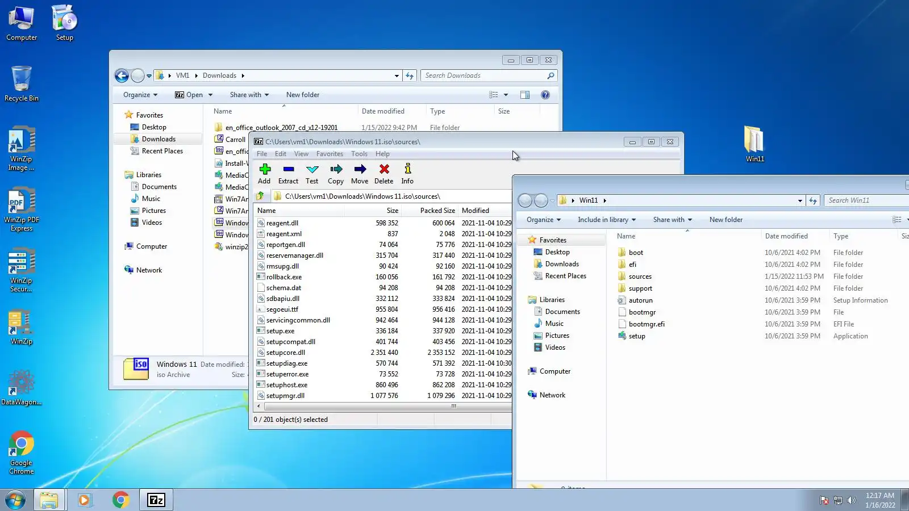This screenshot has width=909, height=511.
Task: Open the File menu in 7-Zip
Action: coord(262,154)
